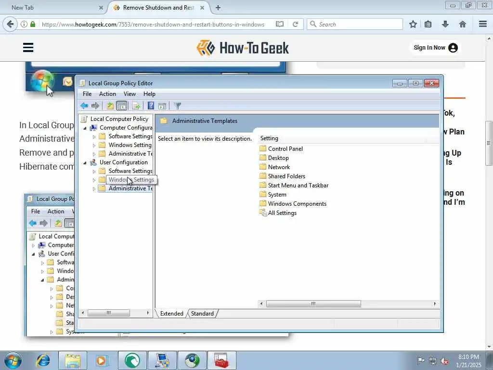Expand Windows Settings under Computer Configuration

tap(94, 145)
